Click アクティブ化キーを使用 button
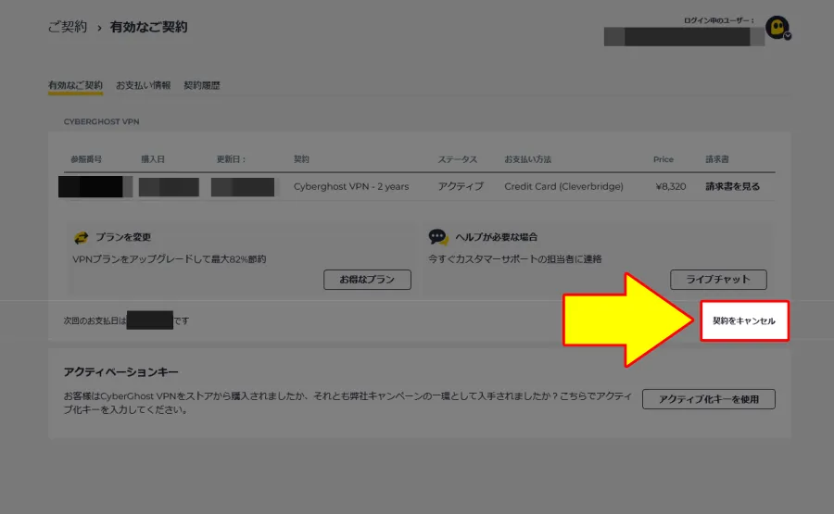Screen dimensions: 834x514 (709, 399)
